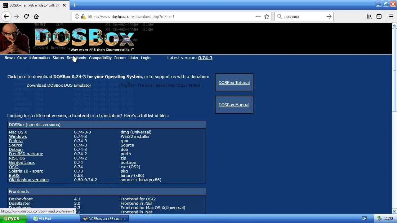Open the DOSBox Tutorial button
Image resolution: width=397 pixels, height=223 pixels.
tap(234, 82)
